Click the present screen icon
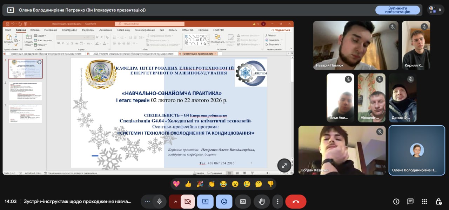Screen dimensions: 449x210 pyautogui.click(x=205, y=202)
